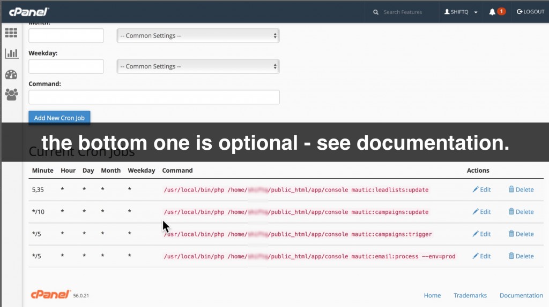Open the Statistics bar chart sidebar icon
549x307 pixels.
coord(11,53)
